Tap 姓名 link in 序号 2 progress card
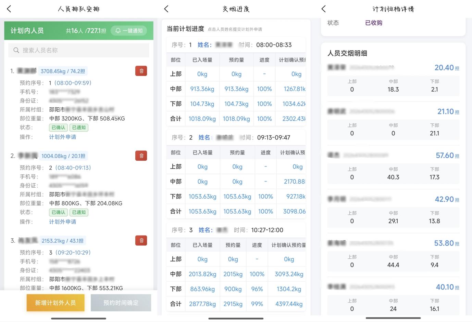This screenshot has width=472, height=322. 204,137
